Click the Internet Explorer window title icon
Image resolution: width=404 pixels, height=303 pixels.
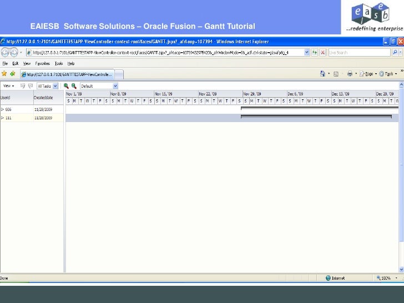(x=3, y=42)
